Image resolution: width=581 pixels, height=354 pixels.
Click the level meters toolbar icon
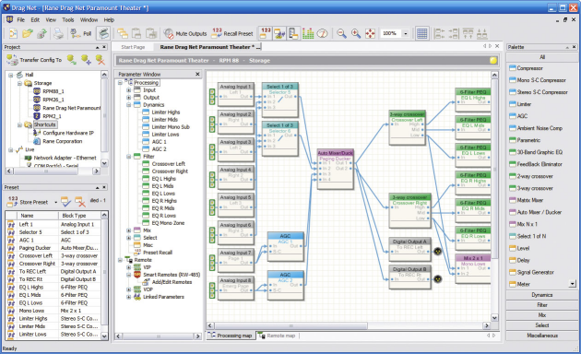[x=308, y=34]
